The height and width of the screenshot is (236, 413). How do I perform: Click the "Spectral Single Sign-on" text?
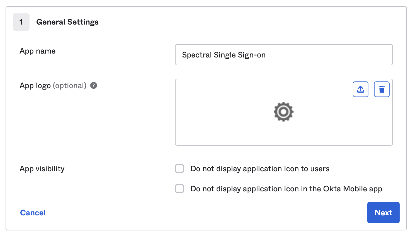coord(223,55)
